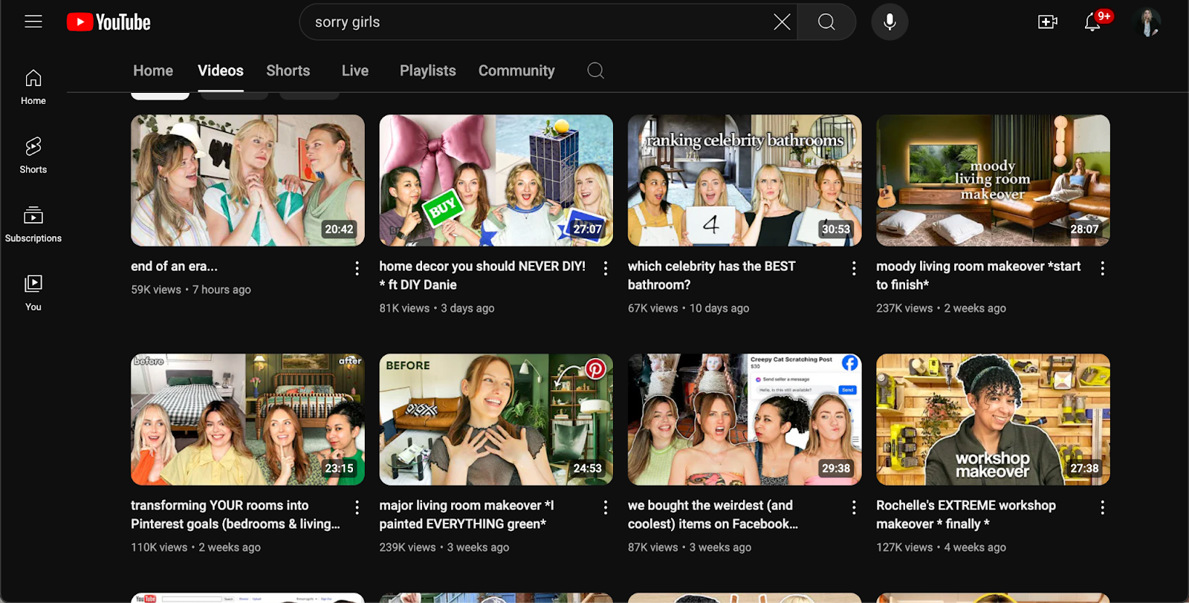Open You in the sidebar
This screenshot has width=1189, height=603.
33,293
